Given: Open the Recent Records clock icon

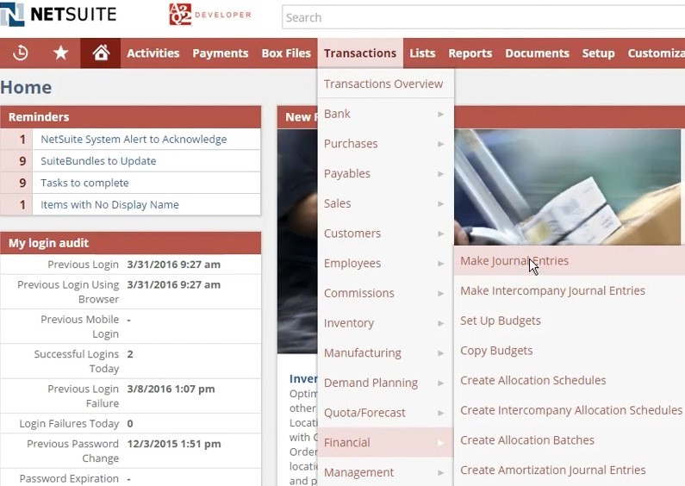Looking at the screenshot, I should [20, 53].
